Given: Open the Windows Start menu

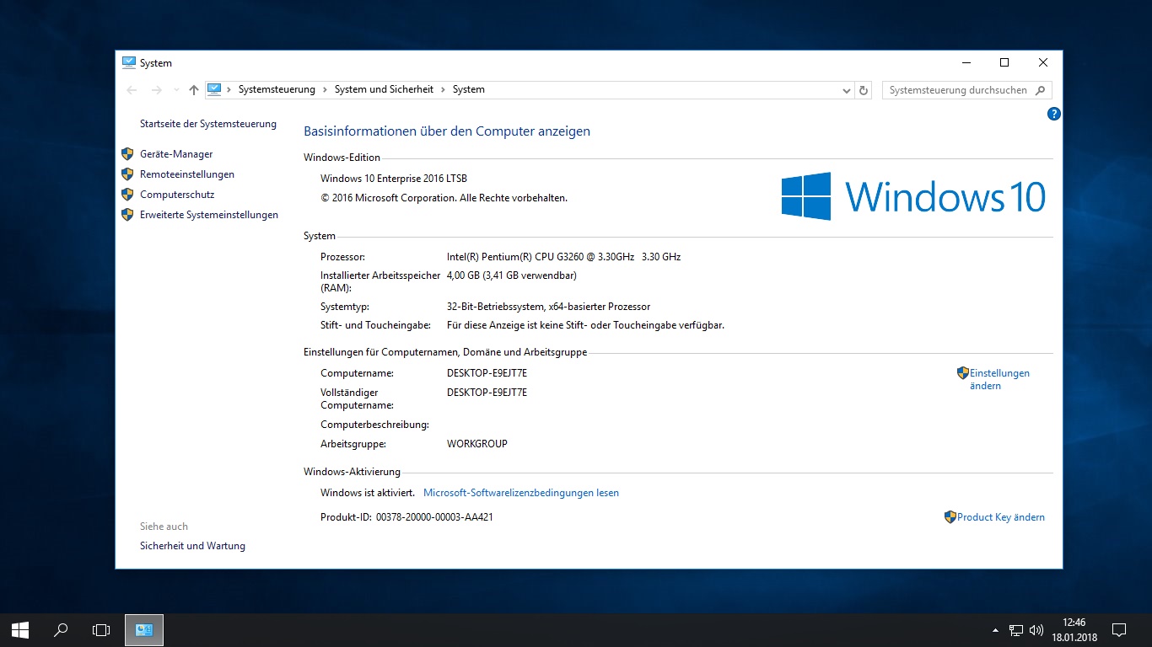Looking at the screenshot, I should [20, 629].
